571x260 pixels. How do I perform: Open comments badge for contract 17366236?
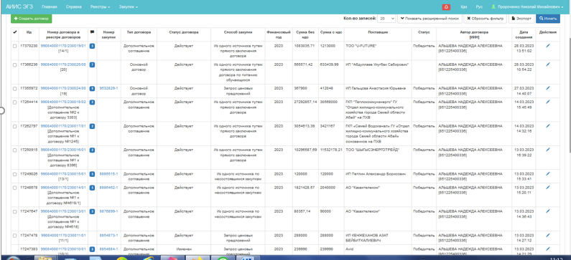click(x=92, y=64)
